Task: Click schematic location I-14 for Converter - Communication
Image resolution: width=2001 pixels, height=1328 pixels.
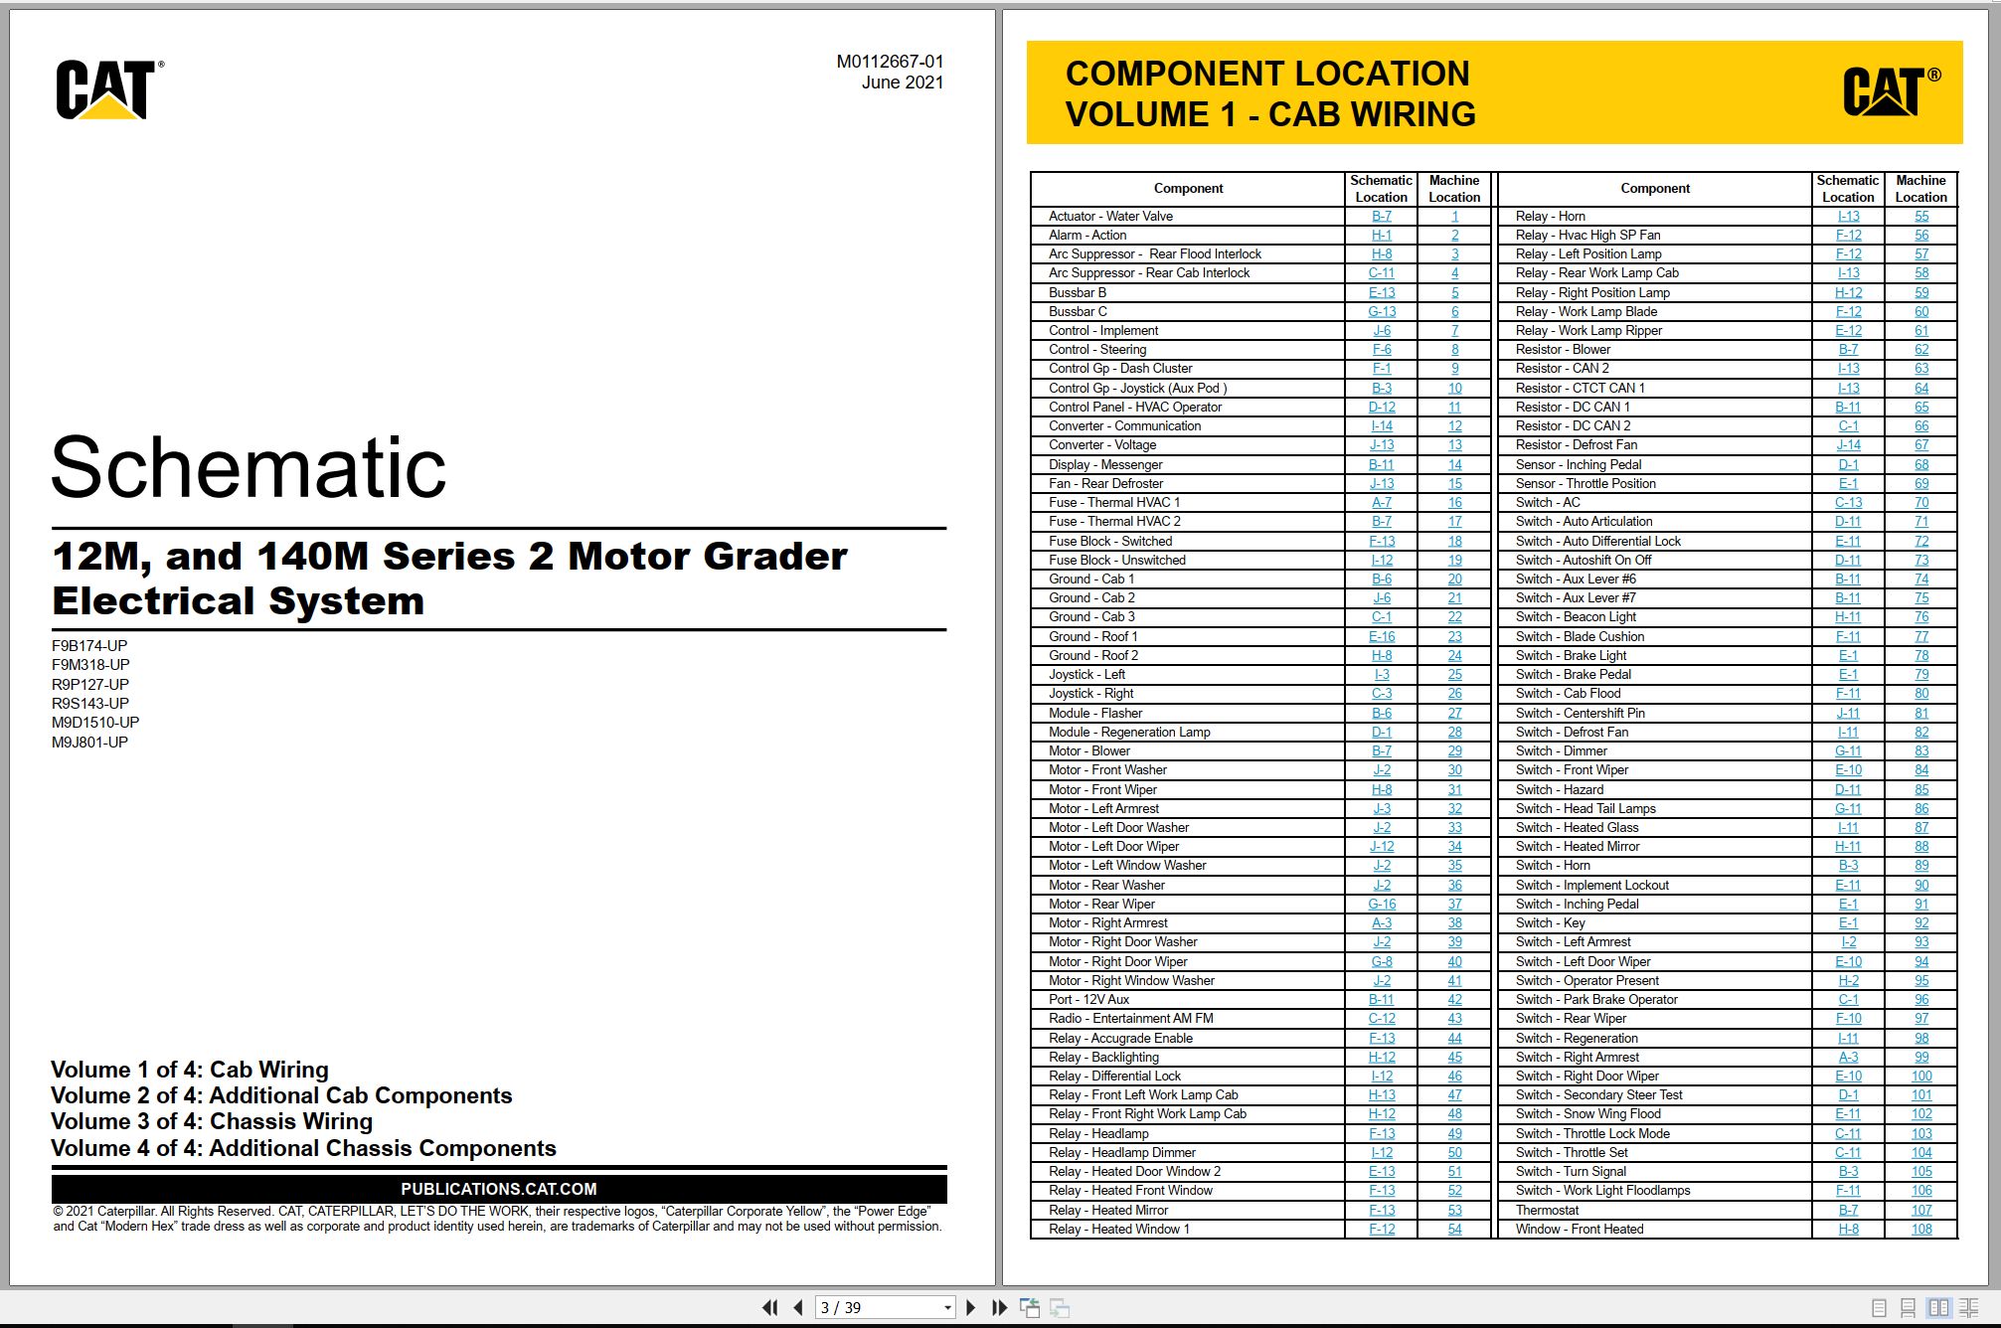Action: pos(1381,425)
